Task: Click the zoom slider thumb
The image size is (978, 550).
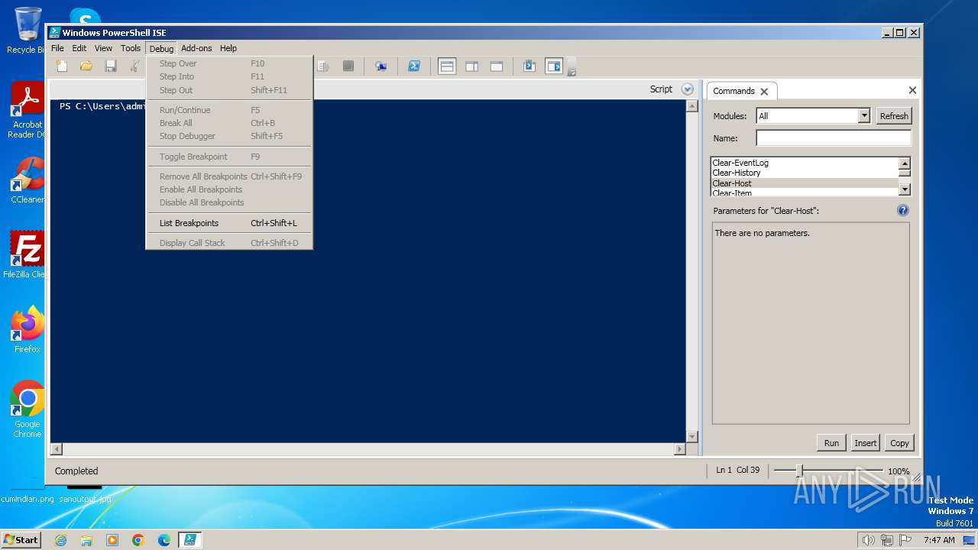Action: coord(799,471)
